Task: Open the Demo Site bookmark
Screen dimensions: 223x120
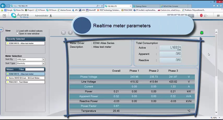Action: click(x=19, y=10)
